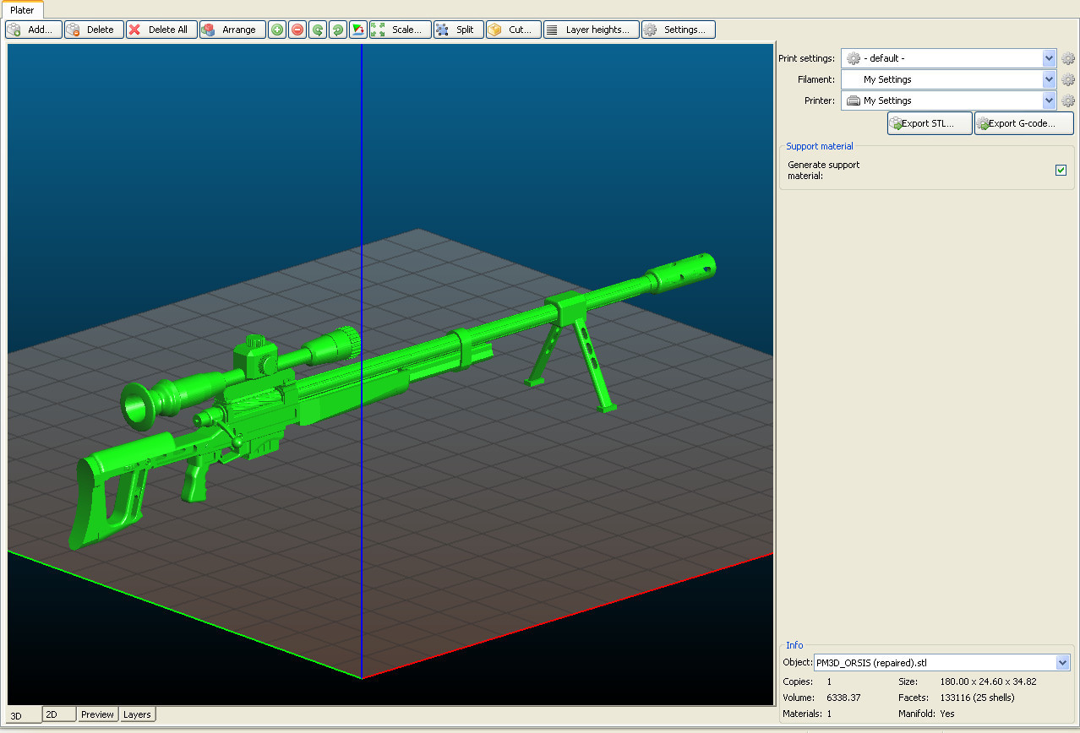Click the rotate/flip axes icon
Screen dimensions: 1080x733
point(358,30)
